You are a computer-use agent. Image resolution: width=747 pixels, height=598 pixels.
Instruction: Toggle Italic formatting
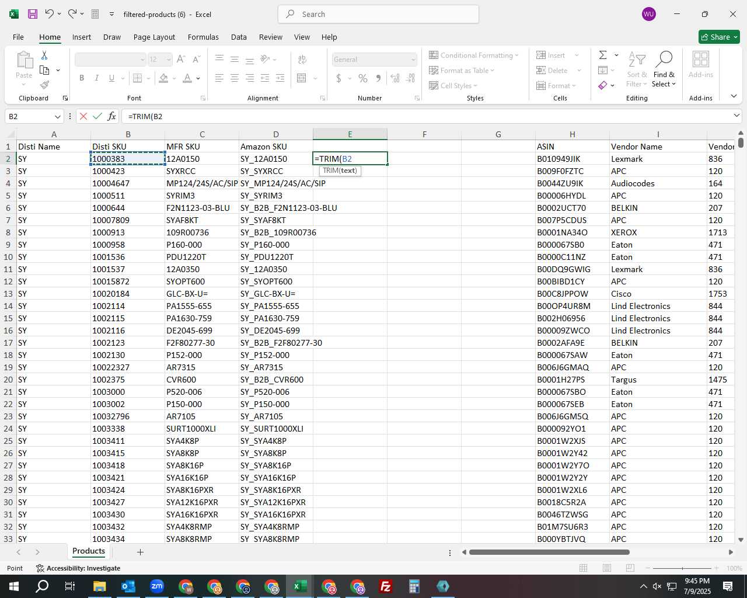pos(96,78)
